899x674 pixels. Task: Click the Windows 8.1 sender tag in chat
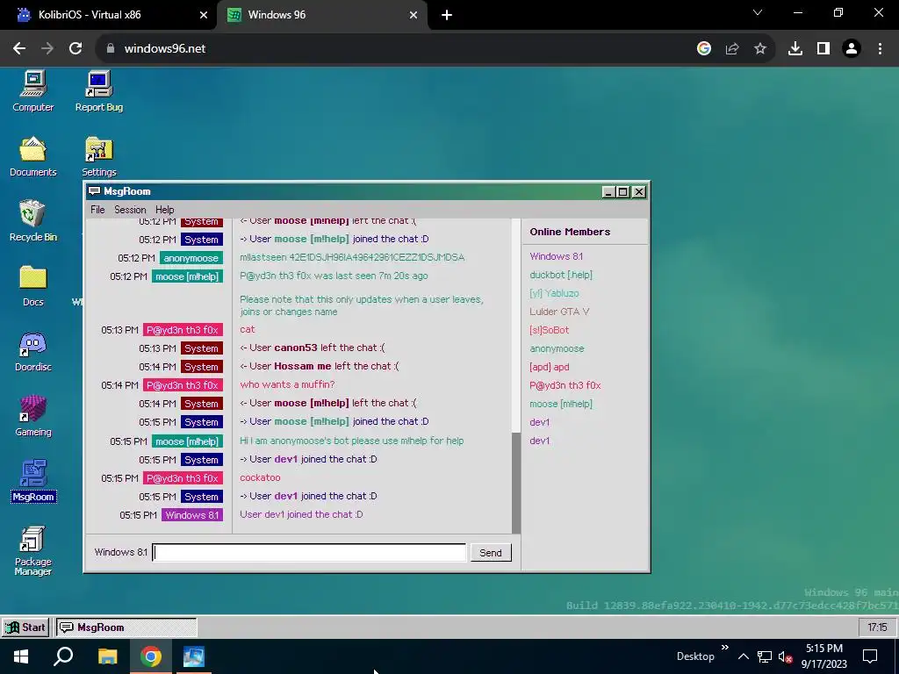(x=192, y=514)
